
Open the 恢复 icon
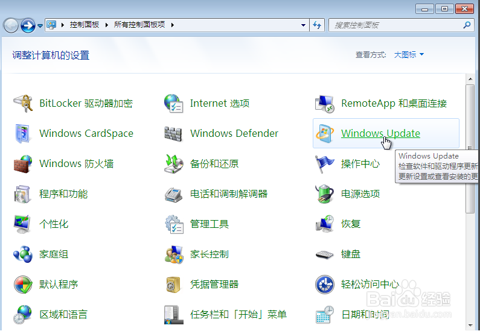pos(324,224)
